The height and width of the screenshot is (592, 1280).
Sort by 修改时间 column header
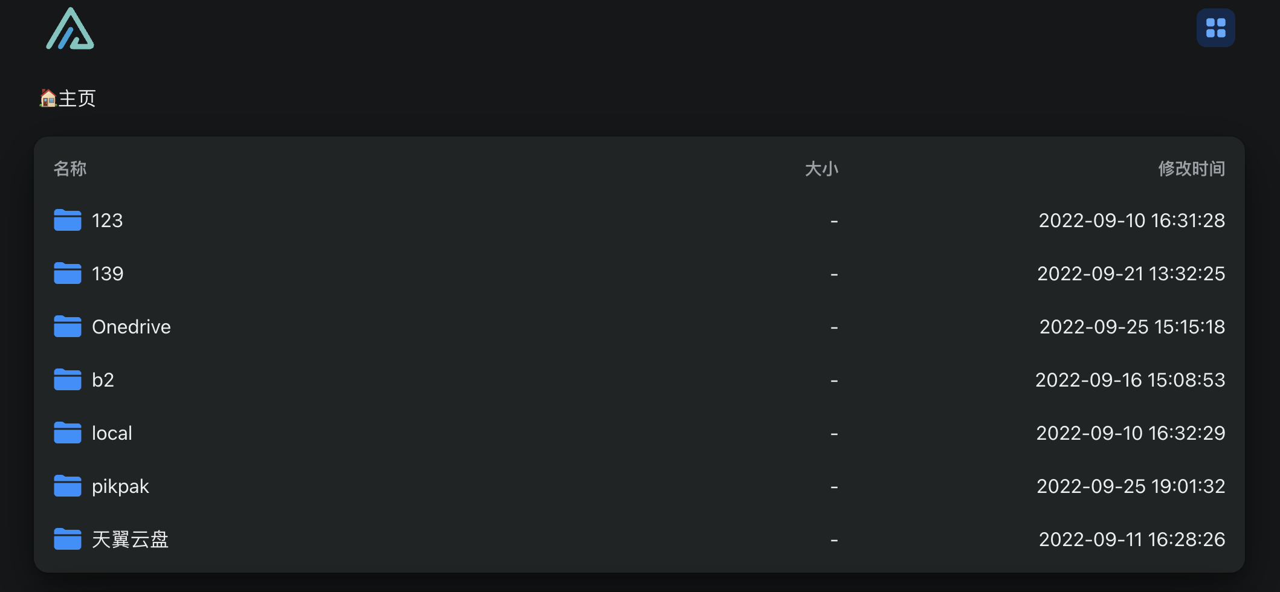[1191, 169]
